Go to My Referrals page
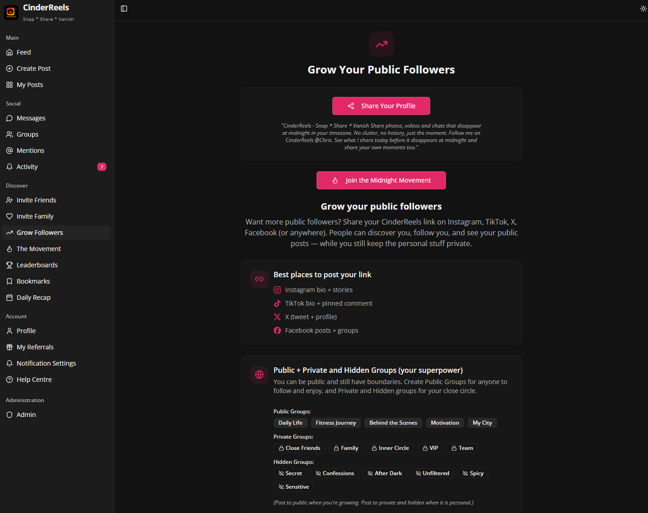Screen dimensions: 648x513 point(56,347)
